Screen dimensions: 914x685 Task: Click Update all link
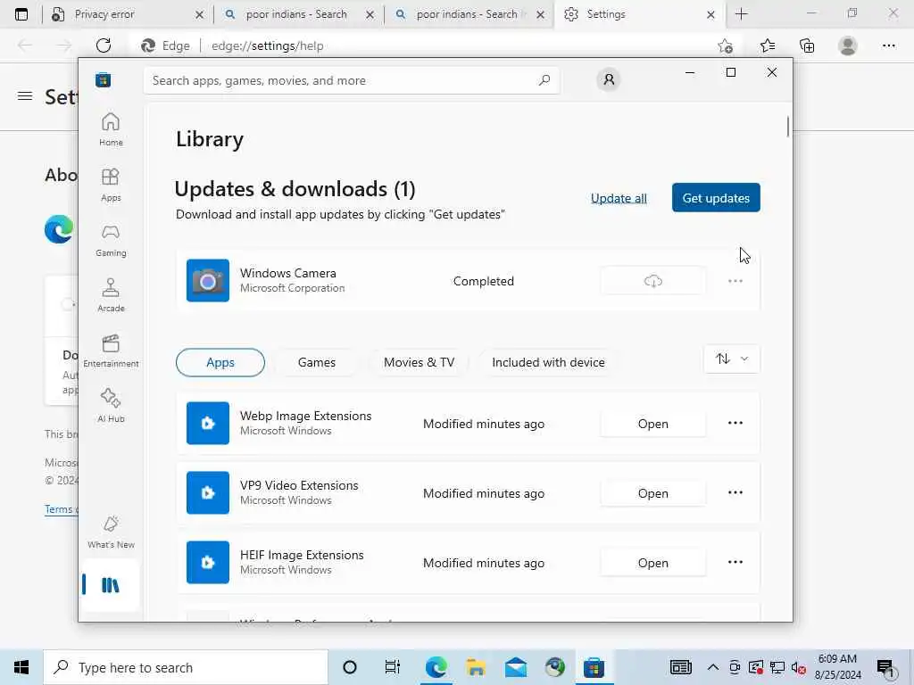(x=619, y=198)
